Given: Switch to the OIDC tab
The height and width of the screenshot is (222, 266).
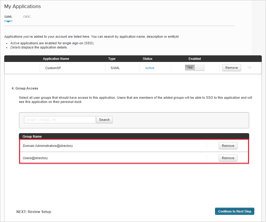Looking at the screenshot, I should click(x=27, y=16).
